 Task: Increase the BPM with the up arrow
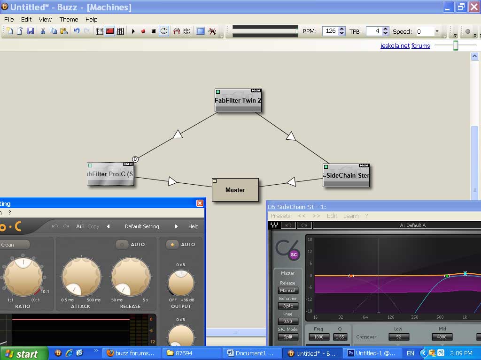point(341,29)
